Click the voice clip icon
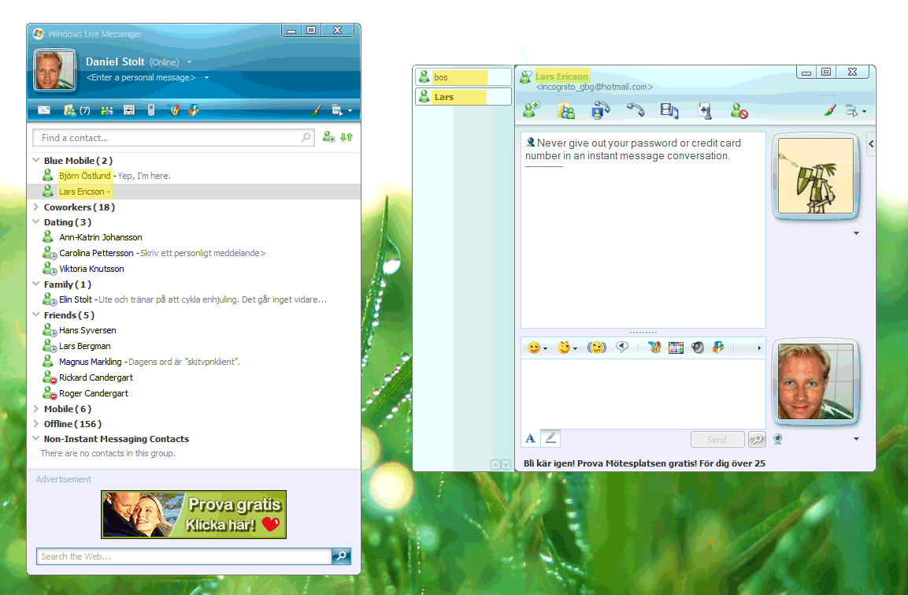Image resolution: width=908 pixels, height=595 pixels. pos(622,348)
